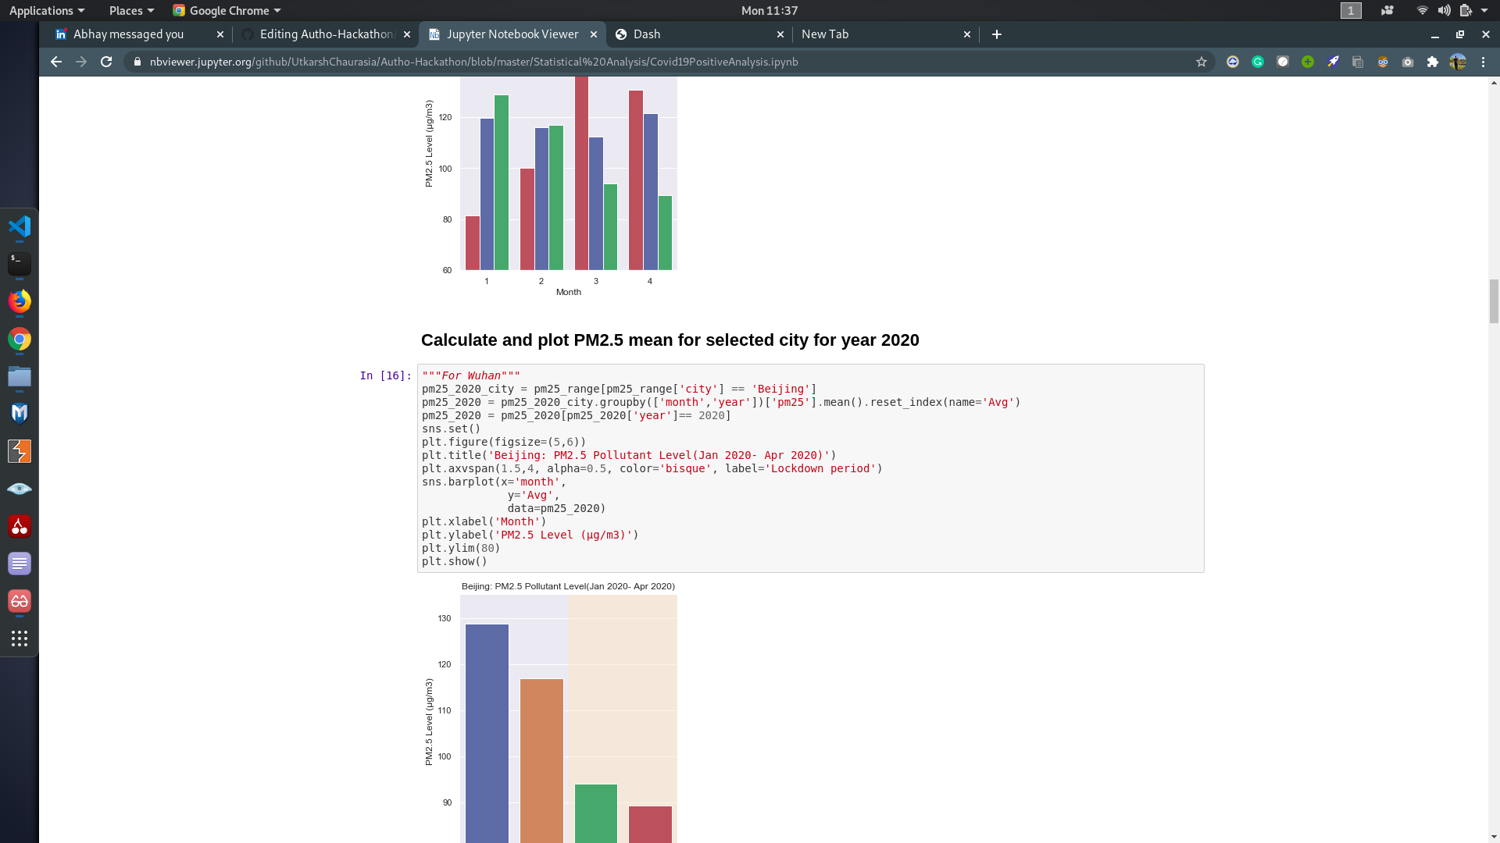The image size is (1500, 843).
Task: Open a new browser tab
Action: pyautogui.click(x=996, y=34)
